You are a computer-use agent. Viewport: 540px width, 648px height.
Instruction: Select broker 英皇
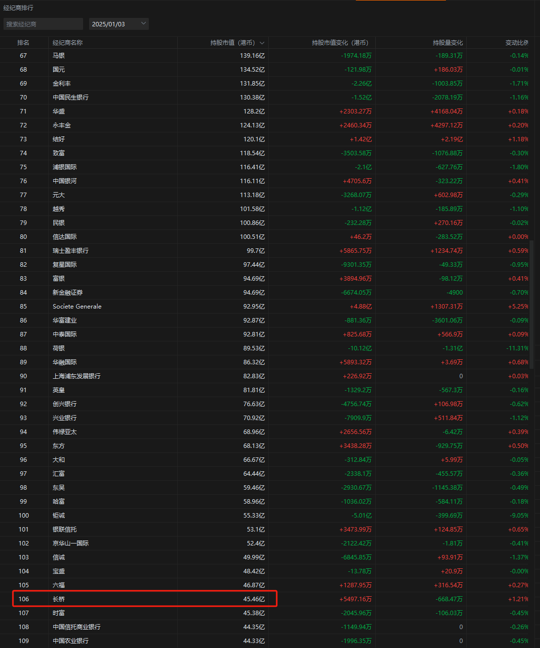click(59, 390)
